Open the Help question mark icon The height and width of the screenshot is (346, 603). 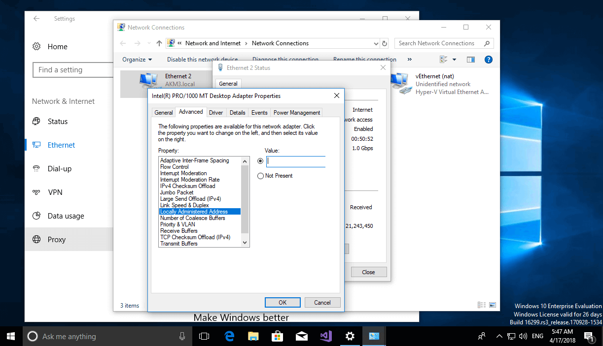[x=488, y=60]
